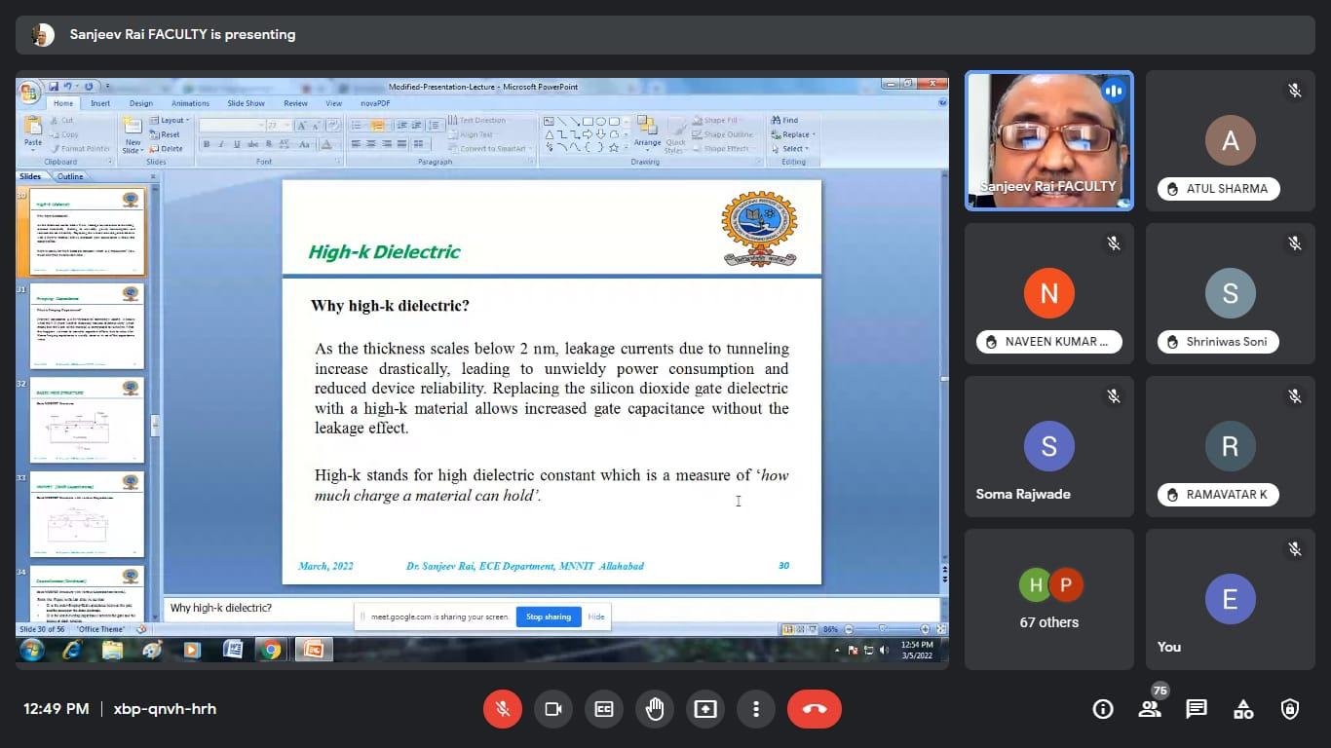Click Hide on the sharing notification bar
The height and width of the screenshot is (748, 1331).
(x=596, y=617)
